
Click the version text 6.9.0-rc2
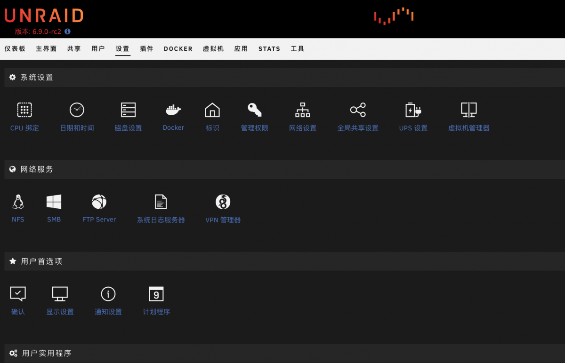coord(47,32)
